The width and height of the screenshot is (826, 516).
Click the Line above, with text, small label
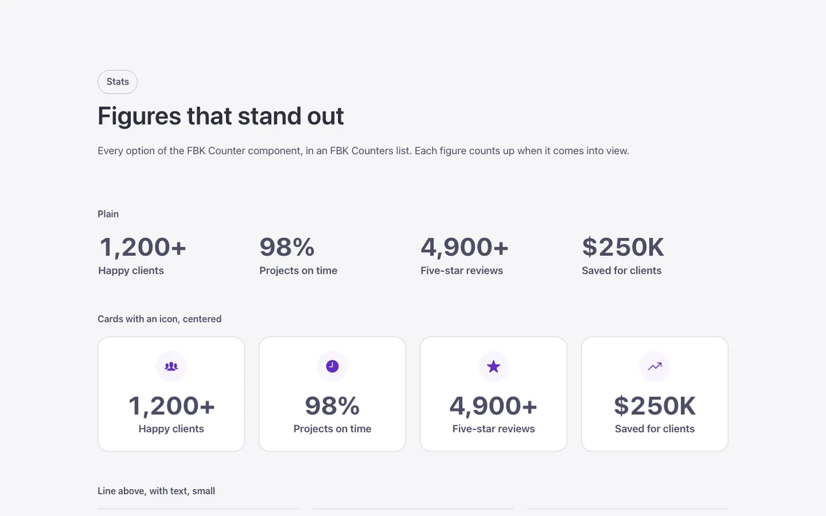tap(156, 491)
